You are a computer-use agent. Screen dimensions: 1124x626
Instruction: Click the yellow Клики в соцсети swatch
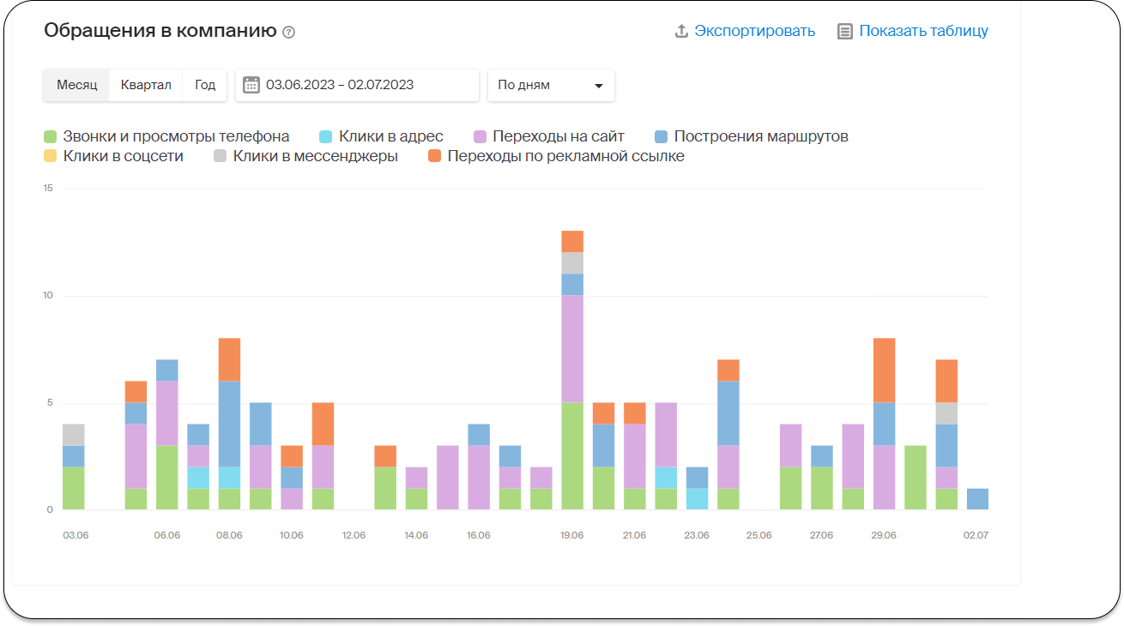[51, 156]
